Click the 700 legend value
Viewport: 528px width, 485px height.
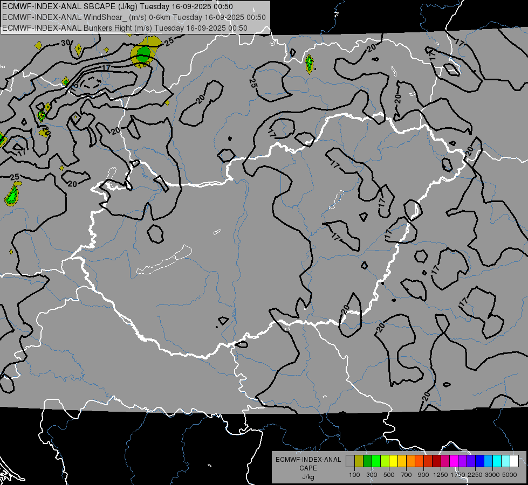407,475
